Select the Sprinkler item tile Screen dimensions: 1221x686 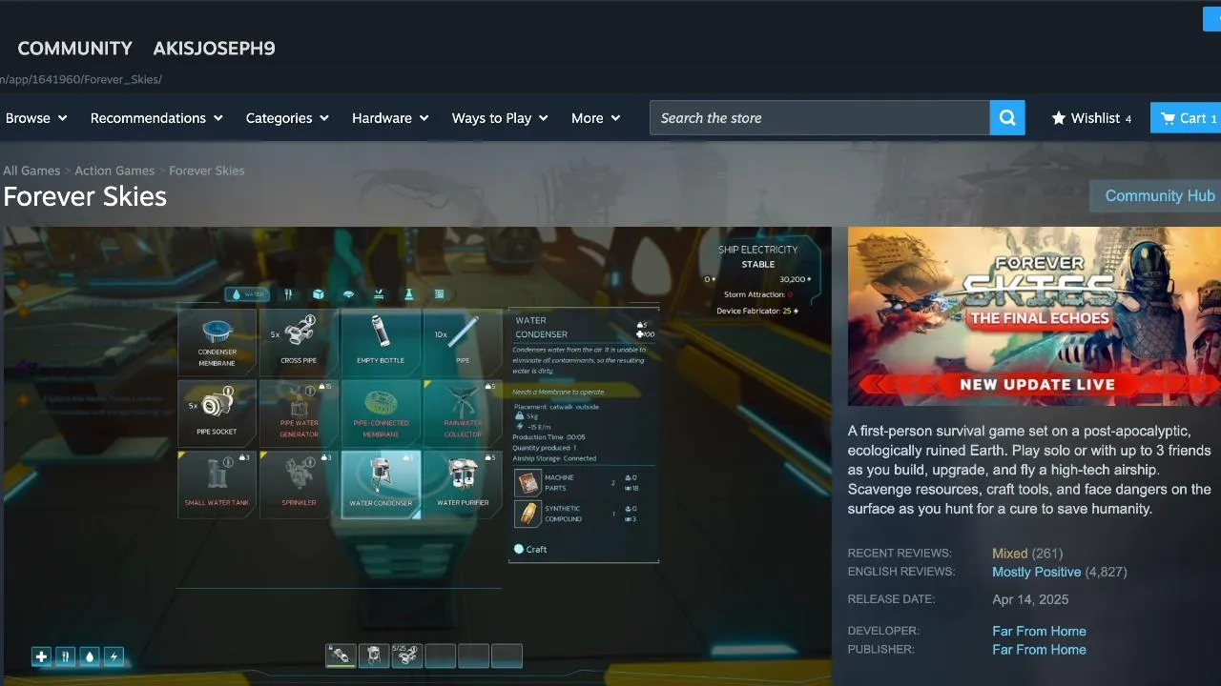tap(299, 485)
